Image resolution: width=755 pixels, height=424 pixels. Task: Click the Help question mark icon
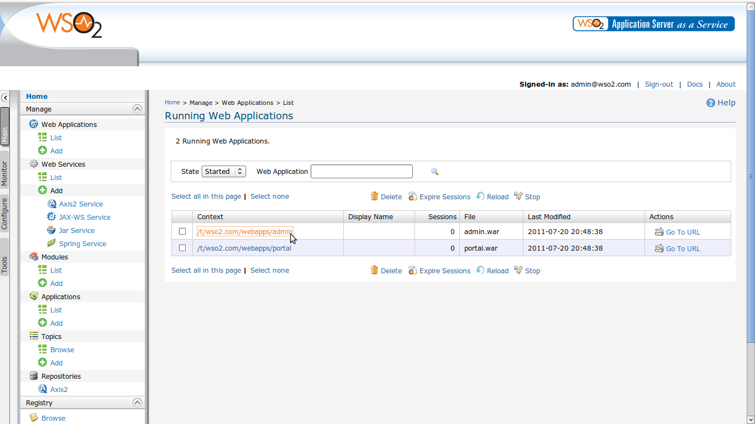tap(711, 103)
